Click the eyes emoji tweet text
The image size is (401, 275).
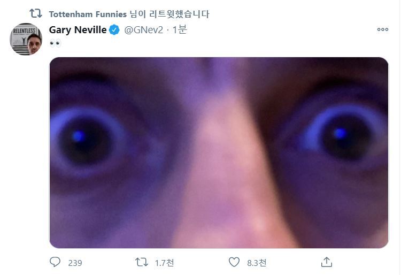click(x=56, y=43)
